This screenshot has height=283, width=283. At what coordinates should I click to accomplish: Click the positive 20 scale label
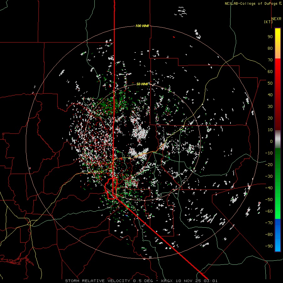(270, 118)
